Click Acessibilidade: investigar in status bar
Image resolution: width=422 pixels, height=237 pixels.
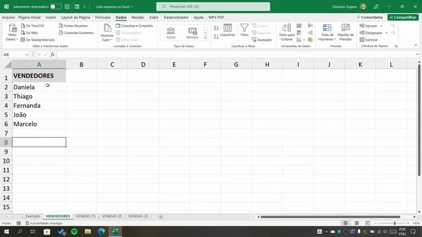(x=44, y=223)
